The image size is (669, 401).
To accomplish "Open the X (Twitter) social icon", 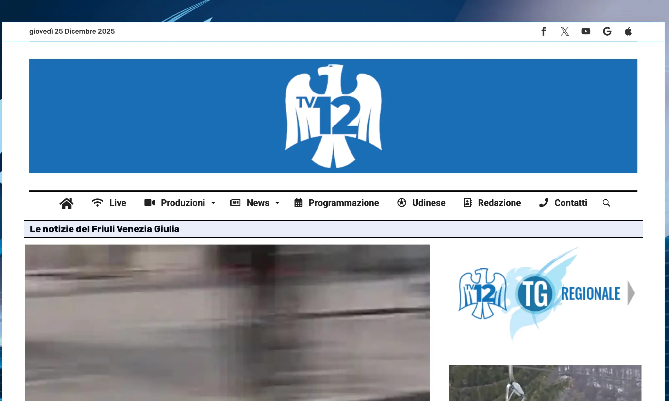I will click(564, 31).
